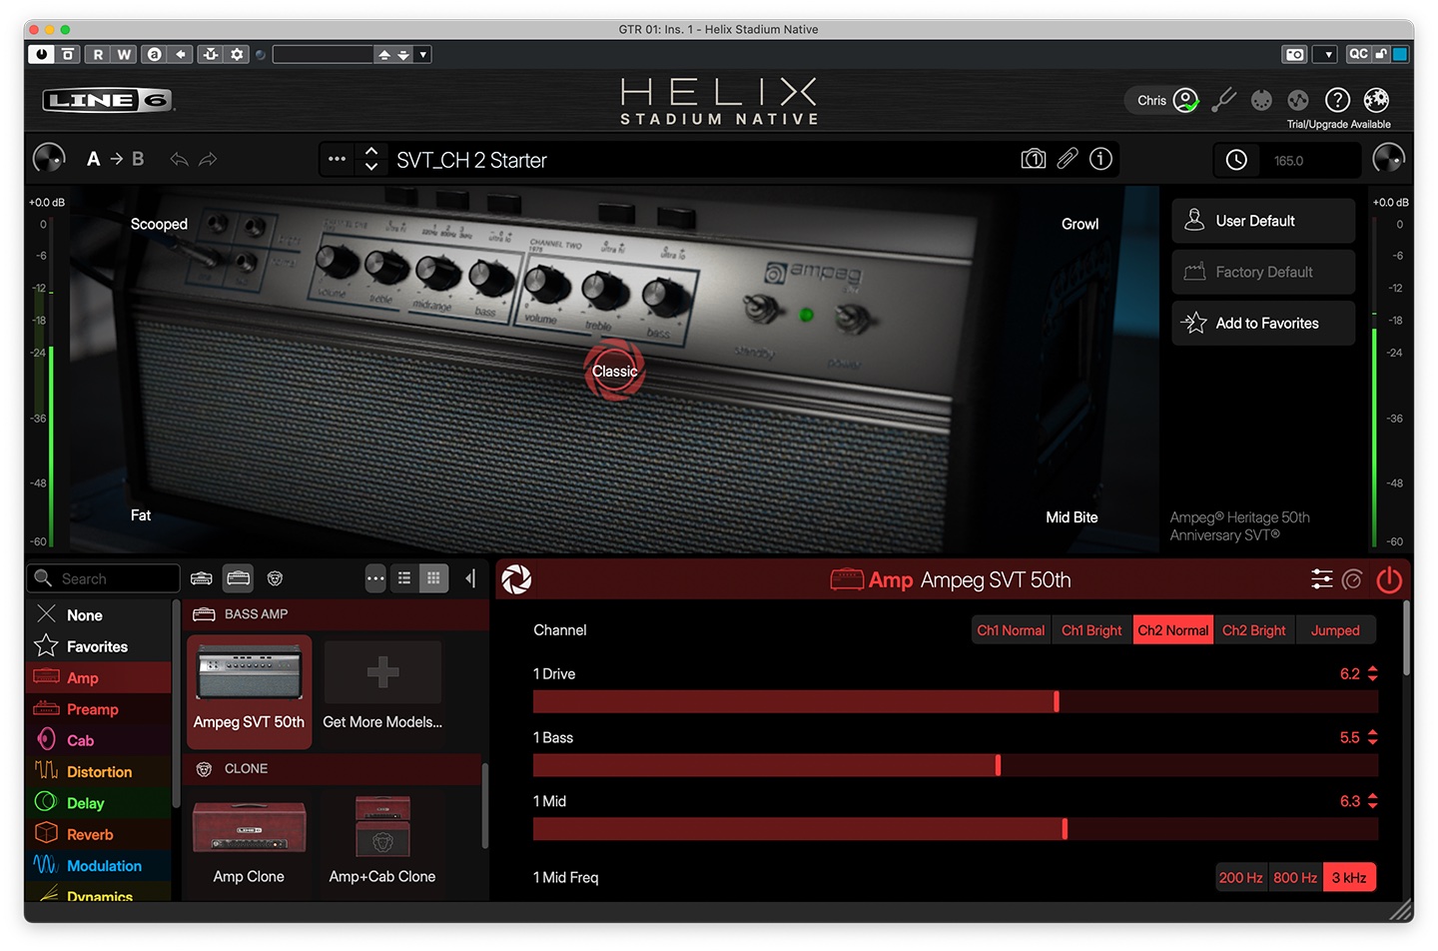Select Ch1 Bright channel
The width and height of the screenshot is (1438, 951).
1091,630
